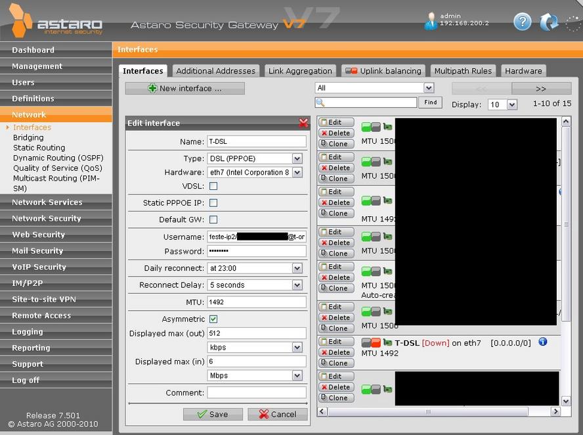Enable the Default GW checkbox

tap(213, 219)
